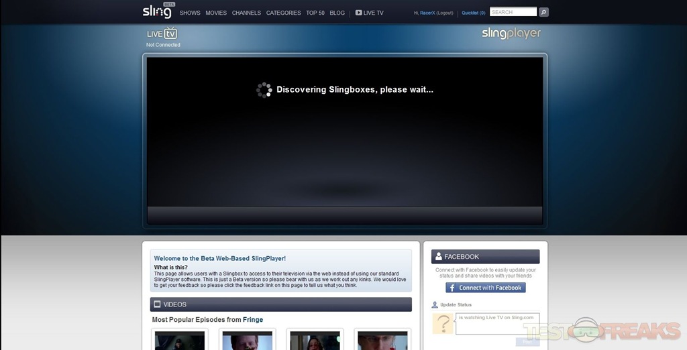Screen dimensions: 687x350
Task: Browse the Categories section
Action: pos(283,13)
